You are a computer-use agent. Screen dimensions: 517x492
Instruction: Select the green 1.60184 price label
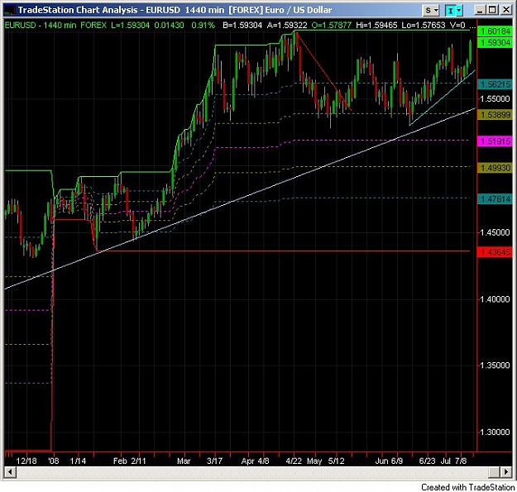(495, 31)
